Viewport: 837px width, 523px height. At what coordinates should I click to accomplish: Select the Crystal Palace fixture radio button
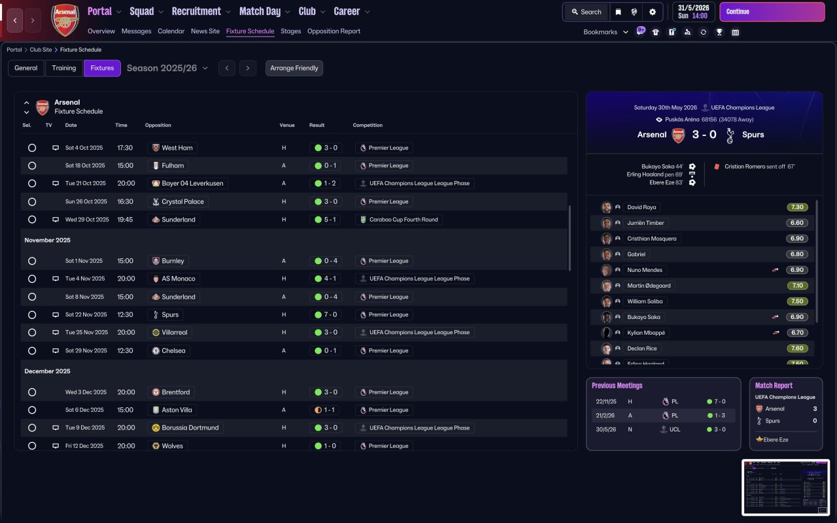click(32, 201)
